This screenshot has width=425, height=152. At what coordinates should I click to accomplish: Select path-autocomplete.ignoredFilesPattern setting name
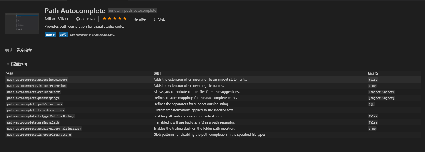tap(39, 135)
